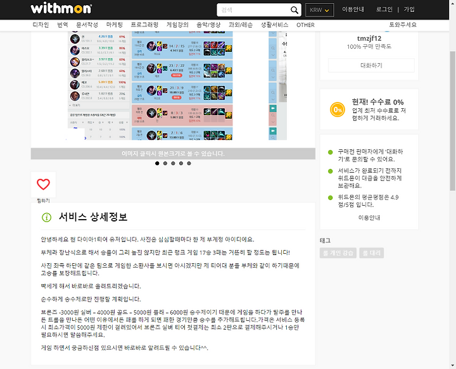
Task: Click the 찜하기 label
Action: click(x=43, y=201)
